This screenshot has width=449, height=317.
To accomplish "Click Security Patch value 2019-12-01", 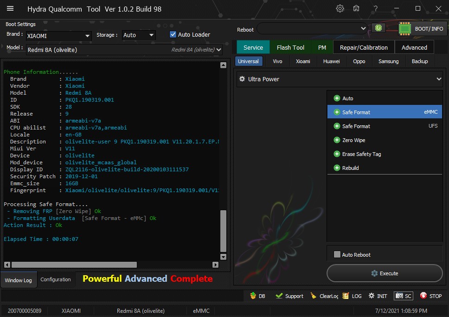I will tap(81, 176).
